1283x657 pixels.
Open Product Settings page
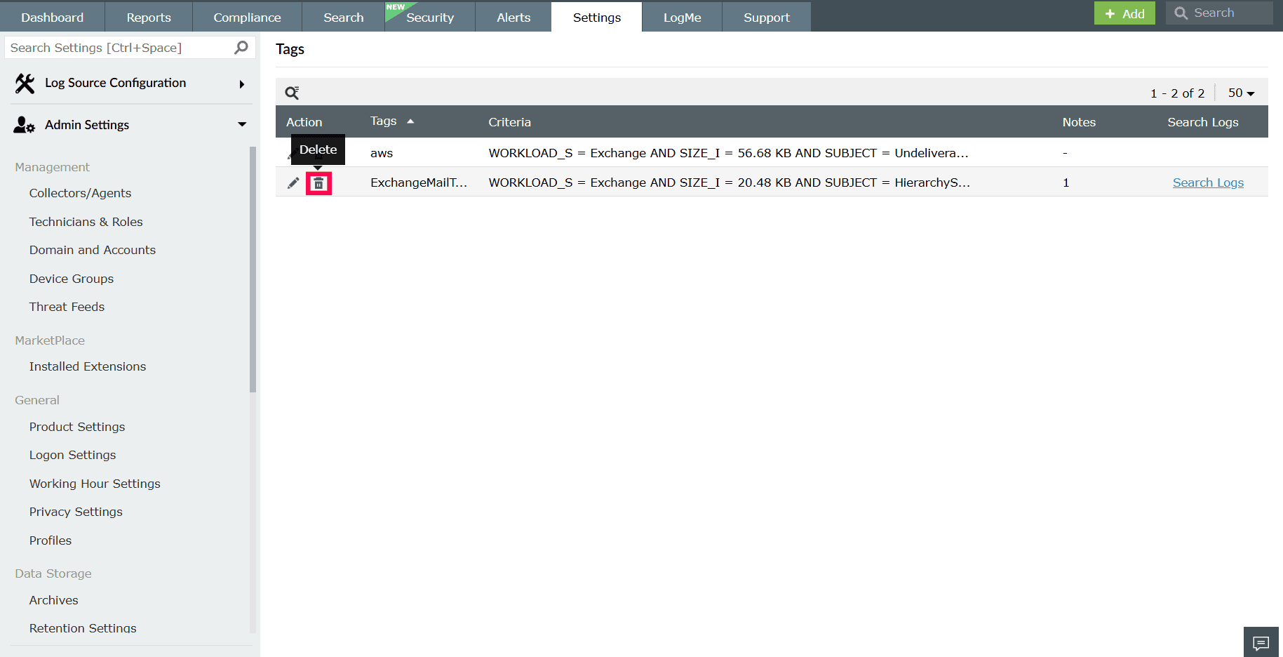77,427
